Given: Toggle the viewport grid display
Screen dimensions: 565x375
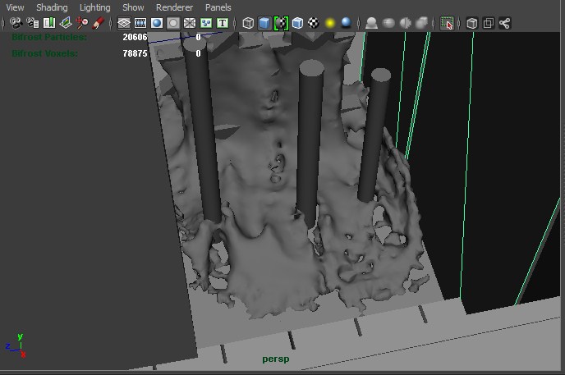Looking at the screenshot, I should 124,23.
